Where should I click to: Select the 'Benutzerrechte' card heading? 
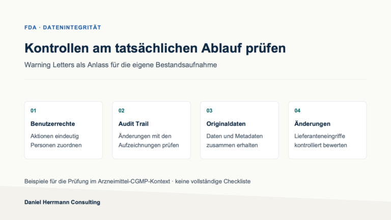pyautogui.click(x=52, y=124)
